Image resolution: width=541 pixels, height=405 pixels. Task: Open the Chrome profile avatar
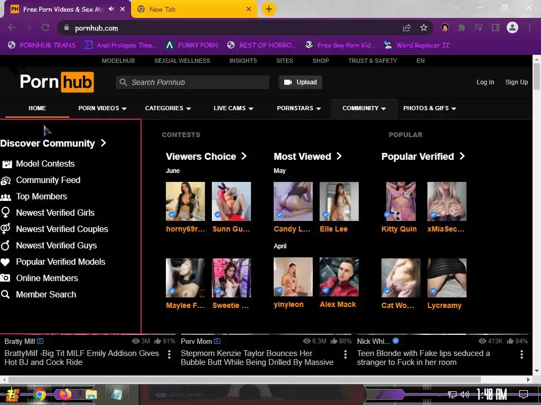[x=512, y=27]
